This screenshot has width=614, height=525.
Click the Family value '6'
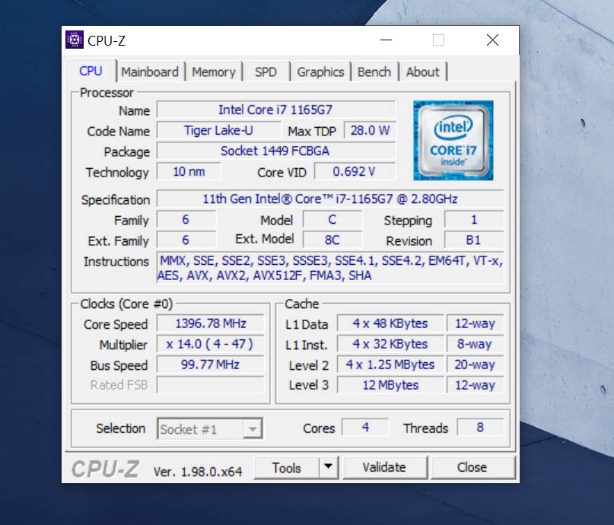[186, 220]
